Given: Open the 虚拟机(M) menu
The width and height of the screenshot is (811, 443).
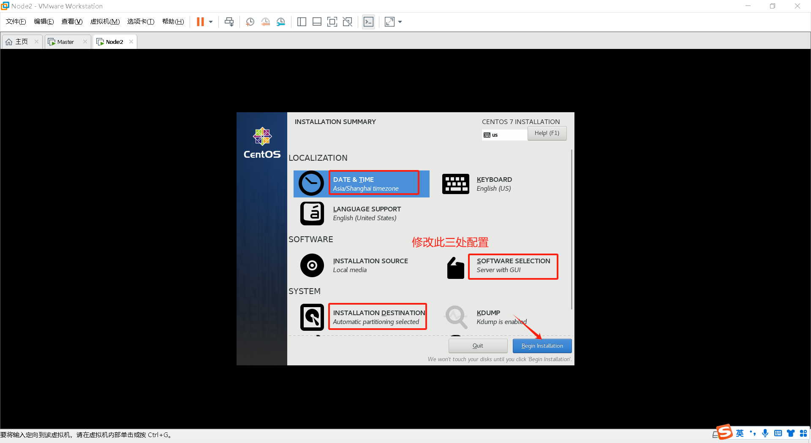Looking at the screenshot, I should [105, 22].
